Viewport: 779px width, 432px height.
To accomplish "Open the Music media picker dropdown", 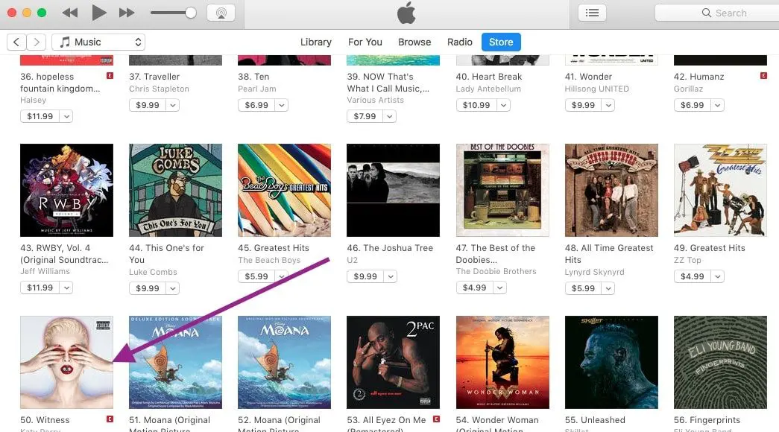I will point(98,42).
